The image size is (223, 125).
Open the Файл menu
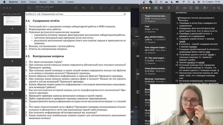tap(23, 2)
